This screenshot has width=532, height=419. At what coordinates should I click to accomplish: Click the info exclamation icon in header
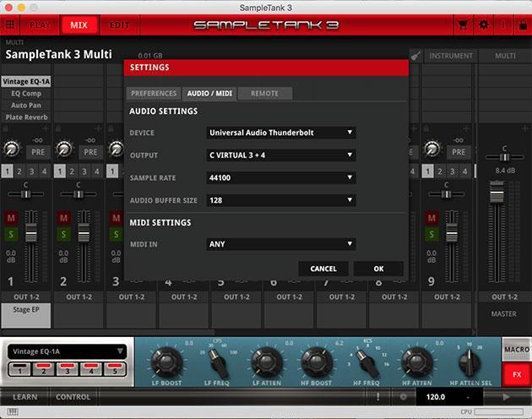[x=503, y=24]
